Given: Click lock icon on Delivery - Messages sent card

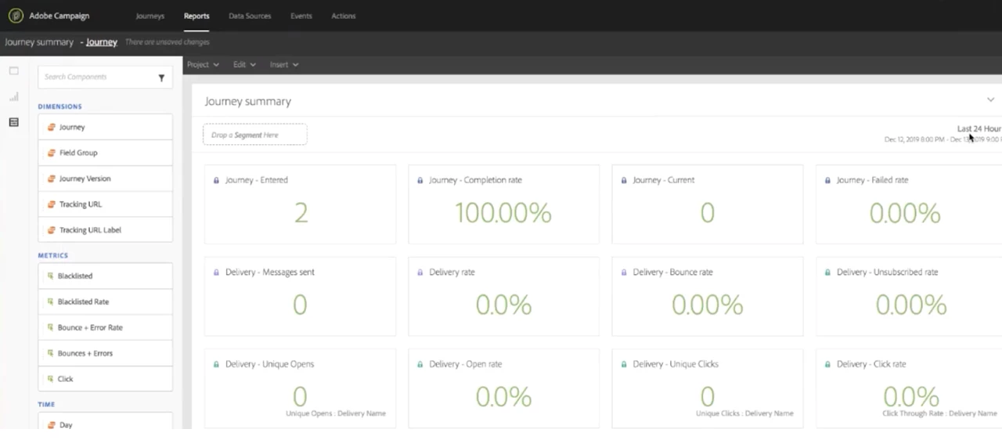Looking at the screenshot, I should point(217,272).
